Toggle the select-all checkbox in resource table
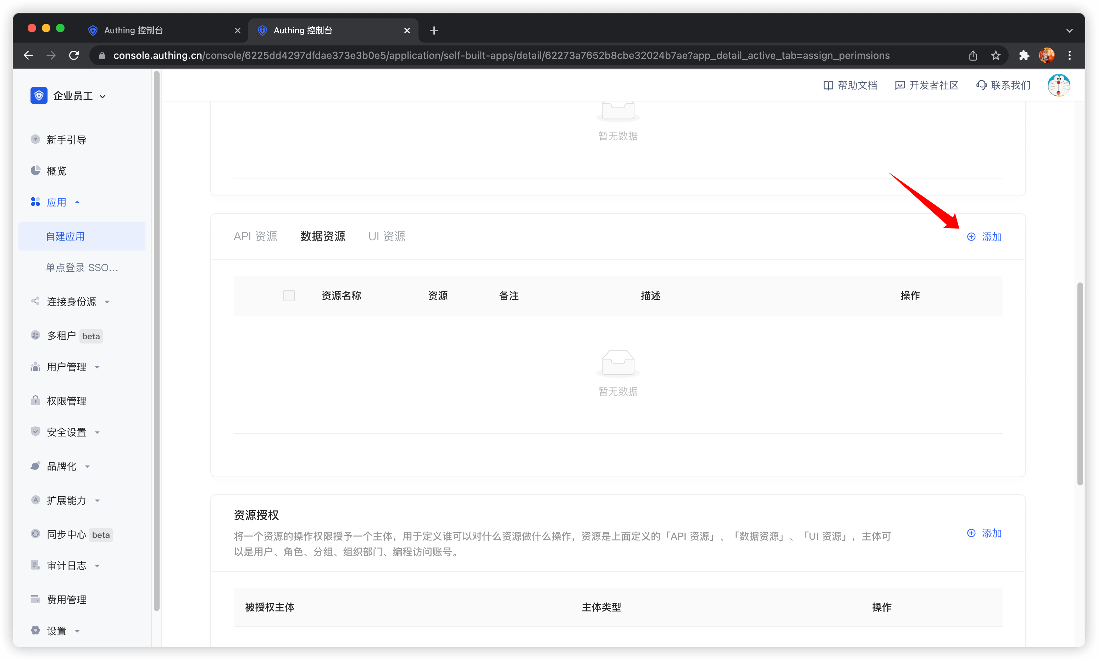Screen dimensions: 1098x660 pos(289,296)
